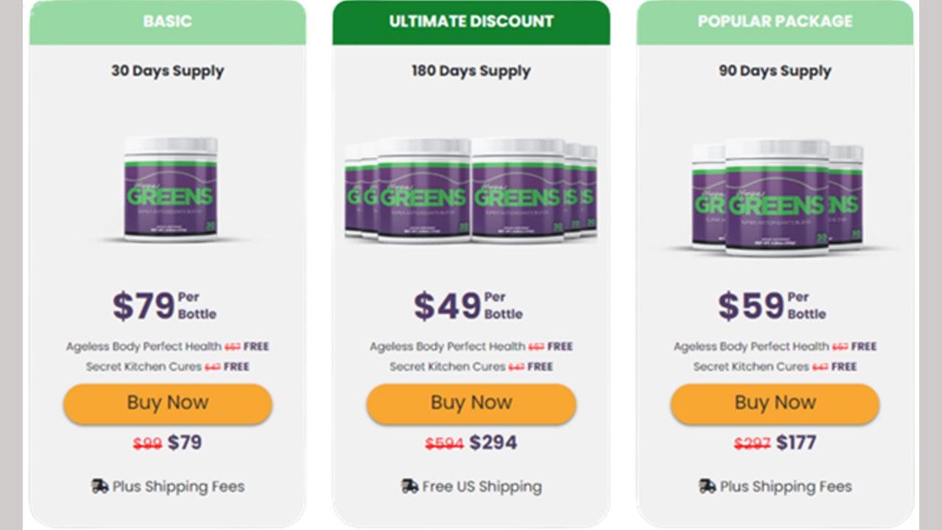Click the $294 total price text
The width and height of the screenshot is (942, 530).
(493, 442)
